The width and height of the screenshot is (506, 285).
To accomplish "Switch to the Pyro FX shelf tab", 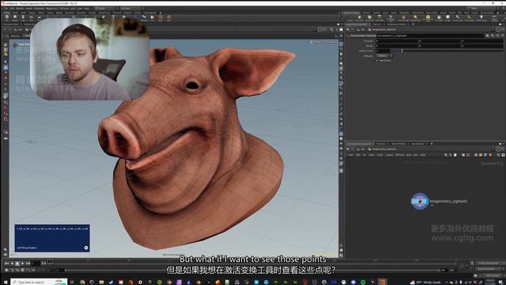I will (451, 13).
